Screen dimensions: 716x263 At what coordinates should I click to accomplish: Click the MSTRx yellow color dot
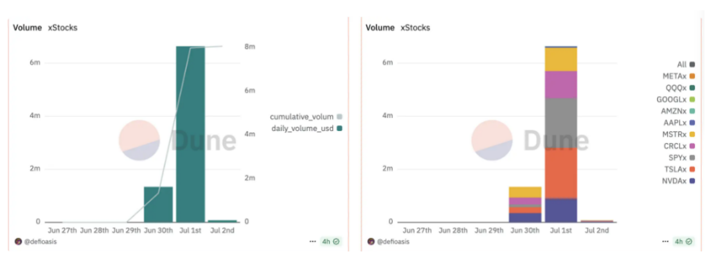(692, 134)
